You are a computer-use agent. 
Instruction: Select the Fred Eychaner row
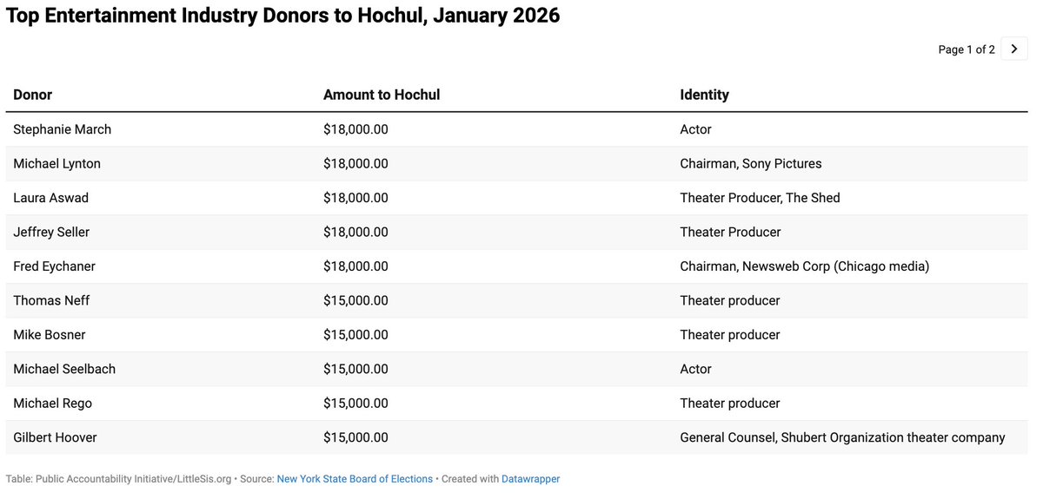[516, 266]
